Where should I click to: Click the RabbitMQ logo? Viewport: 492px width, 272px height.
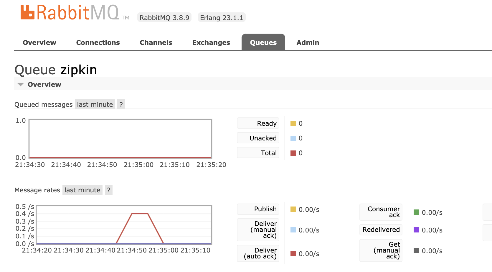(x=75, y=13)
